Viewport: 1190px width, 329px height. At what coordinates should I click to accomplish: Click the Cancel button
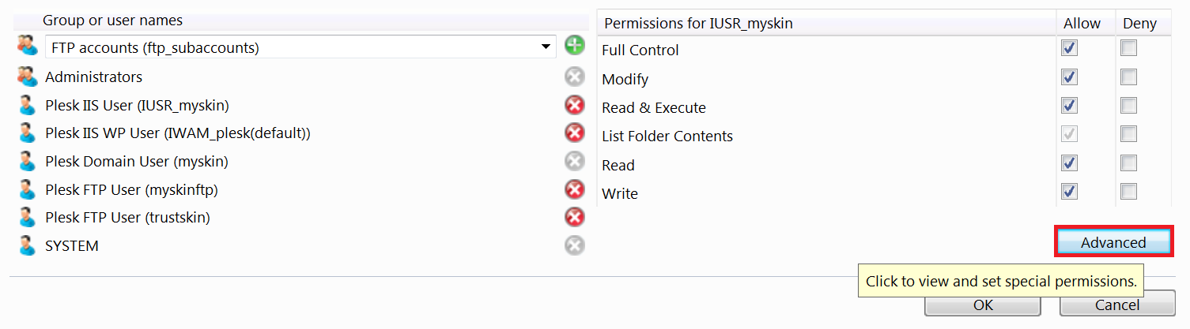[1117, 305]
